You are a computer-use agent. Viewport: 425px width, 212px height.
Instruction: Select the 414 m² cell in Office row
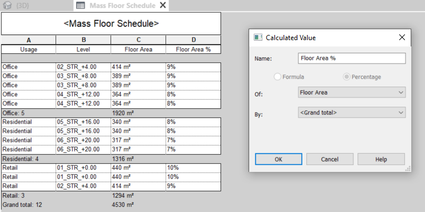pos(138,67)
